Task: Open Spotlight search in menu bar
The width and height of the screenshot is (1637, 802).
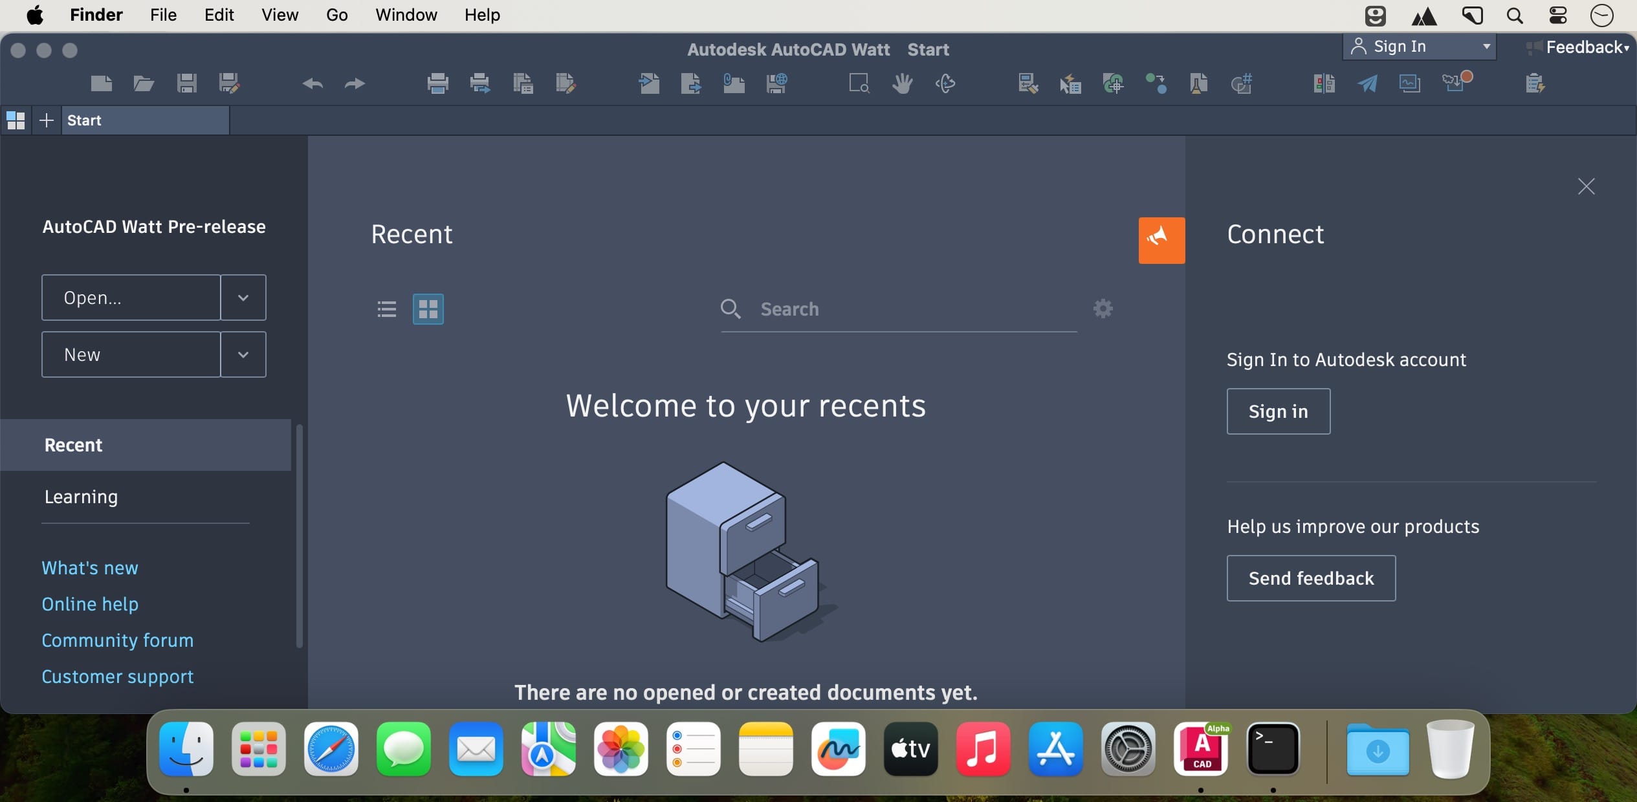Action: [1514, 15]
